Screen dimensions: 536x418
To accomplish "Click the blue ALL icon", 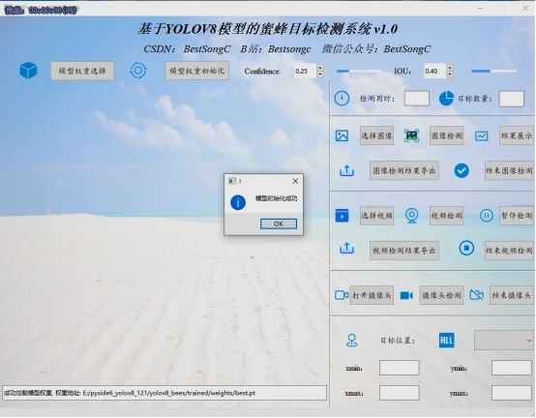I will [x=446, y=341].
